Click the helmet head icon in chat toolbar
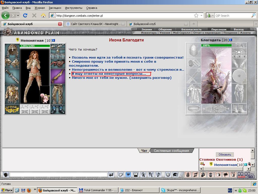258x194 pixels. click(x=175, y=175)
